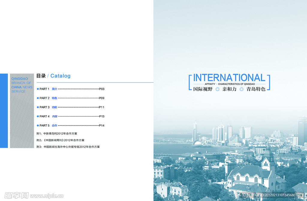Click the solid blue vertical bar
The width and height of the screenshot is (307, 201).
(x=4, y=111)
